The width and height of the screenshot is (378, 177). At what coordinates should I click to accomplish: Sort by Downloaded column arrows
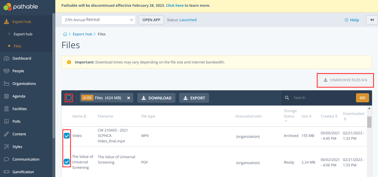[x=345, y=119]
